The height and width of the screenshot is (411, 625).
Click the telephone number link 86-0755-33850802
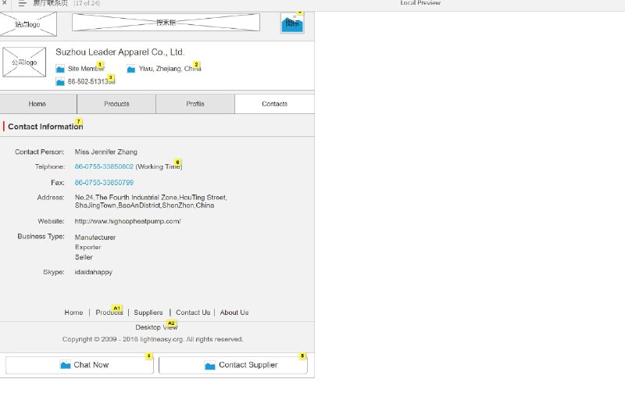(x=104, y=166)
